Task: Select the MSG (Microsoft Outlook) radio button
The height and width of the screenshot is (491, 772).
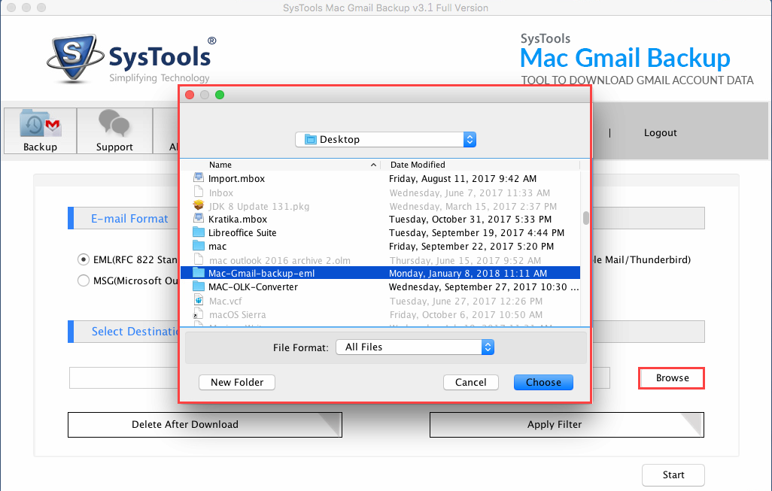Action: pyautogui.click(x=84, y=280)
